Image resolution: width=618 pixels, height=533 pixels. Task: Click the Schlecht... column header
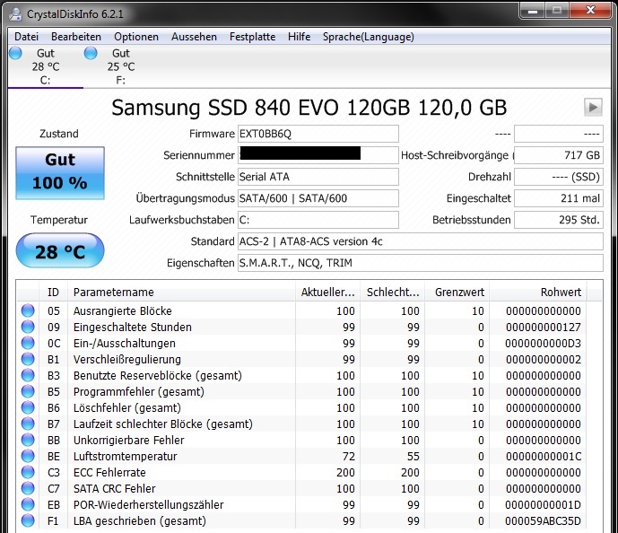(x=393, y=293)
